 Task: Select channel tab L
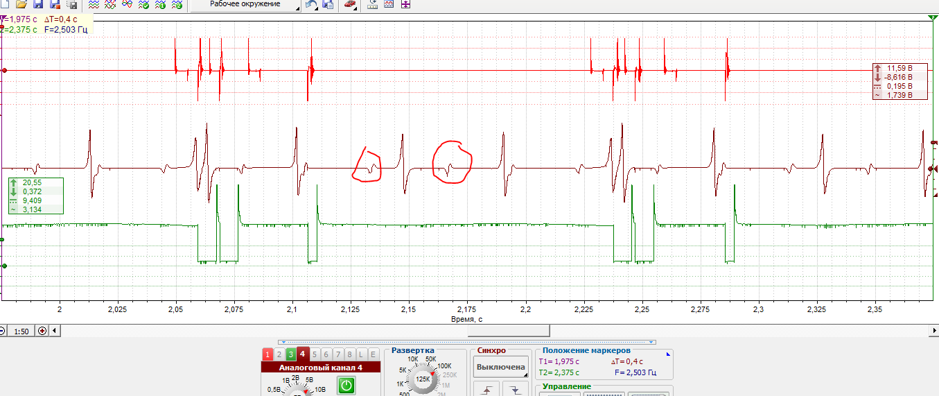point(361,354)
